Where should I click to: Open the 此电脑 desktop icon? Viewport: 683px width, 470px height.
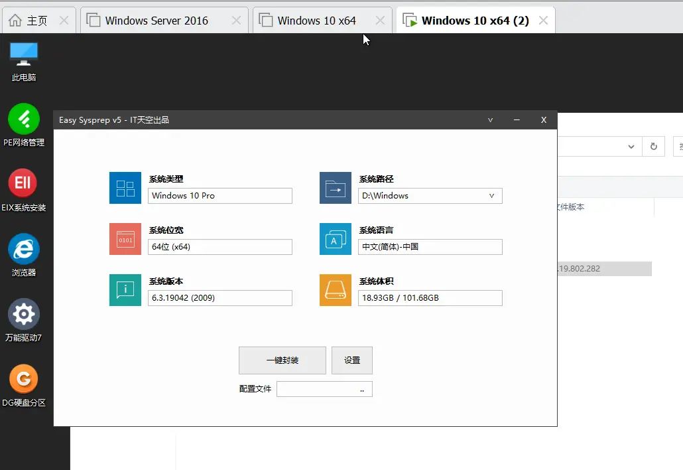point(23,61)
